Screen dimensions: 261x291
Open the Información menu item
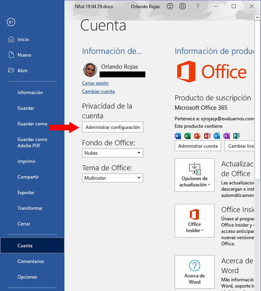(x=30, y=92)
